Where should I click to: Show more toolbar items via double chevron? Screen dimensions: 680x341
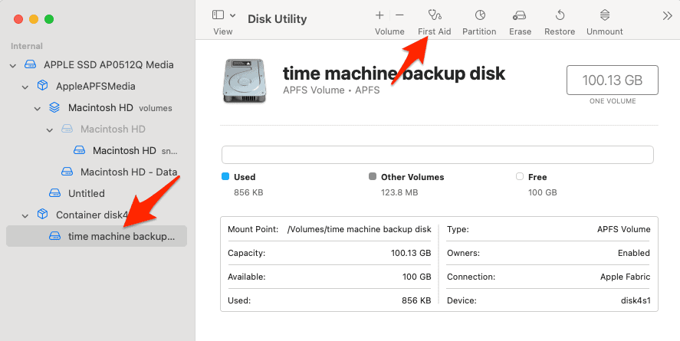[x=667, y=15]
